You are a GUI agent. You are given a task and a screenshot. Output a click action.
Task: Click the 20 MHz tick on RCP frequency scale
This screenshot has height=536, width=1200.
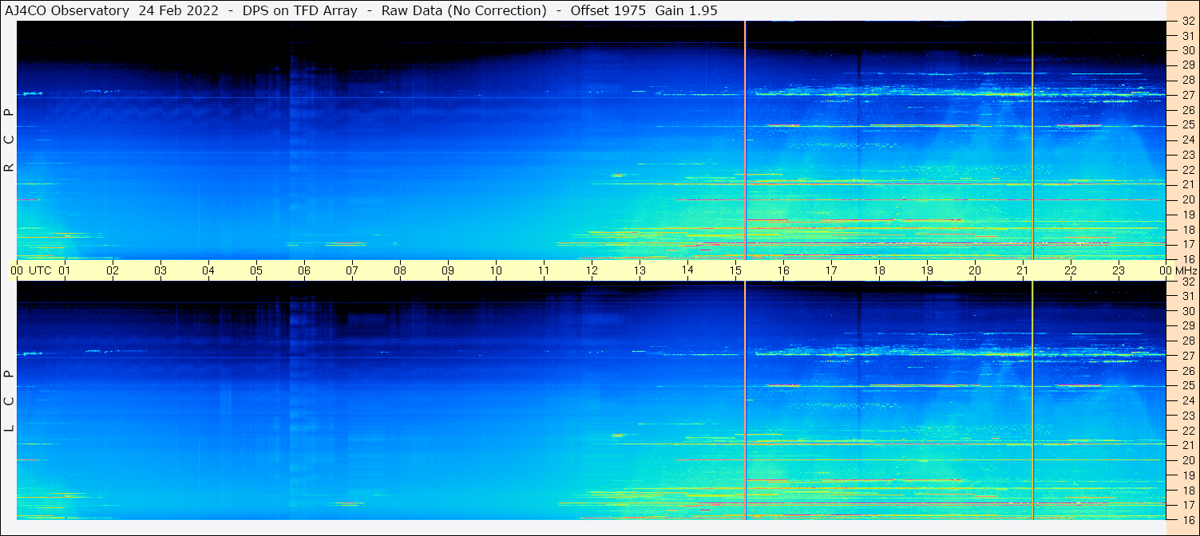1188,199
